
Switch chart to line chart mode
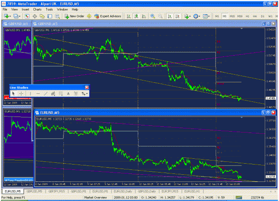pos(144,16)
